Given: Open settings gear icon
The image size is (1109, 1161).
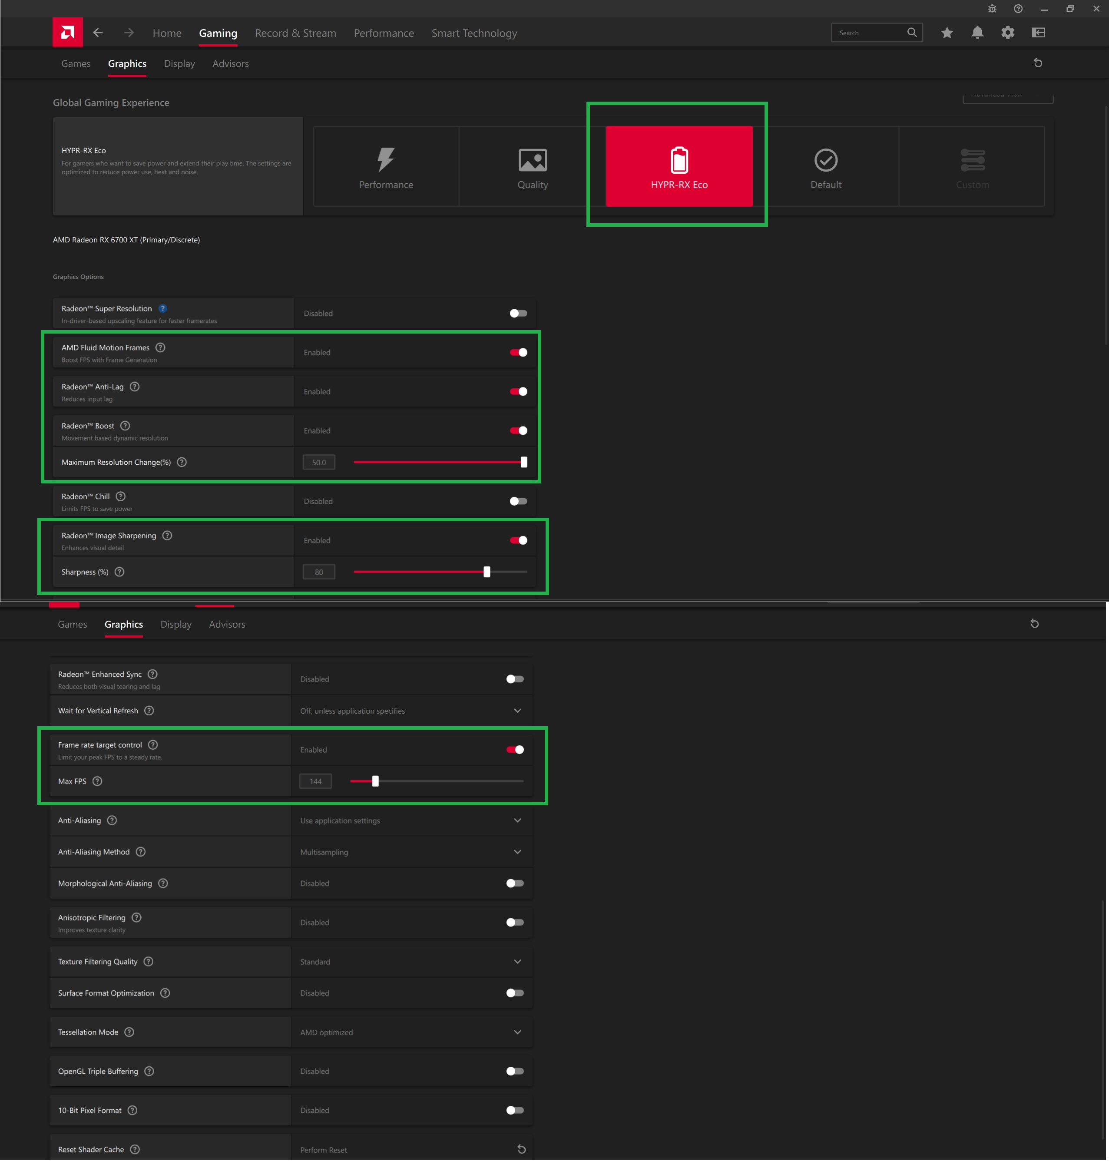Looking at the screenshot, I should tap(1007, 33).
